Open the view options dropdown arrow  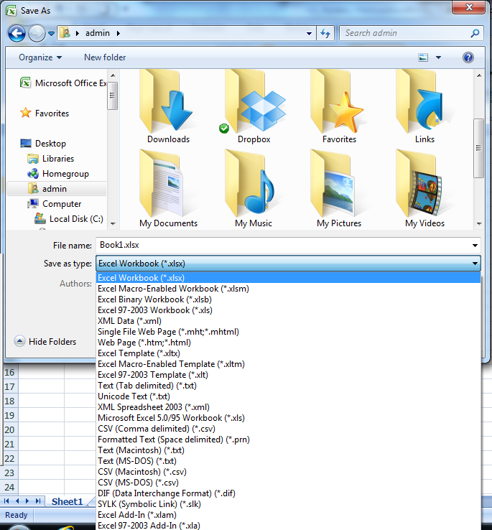[x=439, y=57]
